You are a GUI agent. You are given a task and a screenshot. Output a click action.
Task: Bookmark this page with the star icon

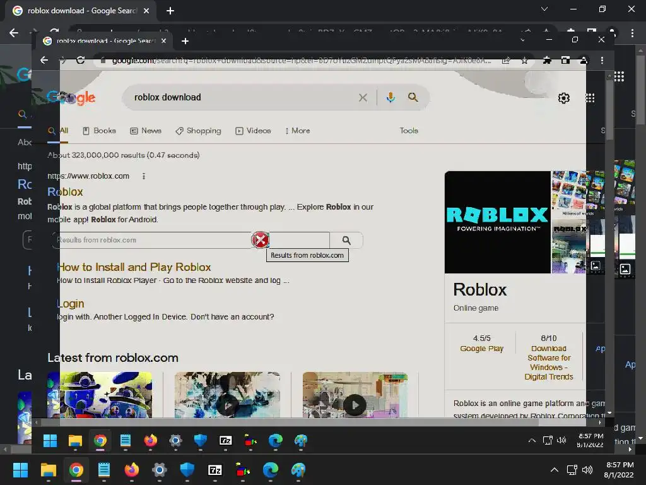pos(524,61)
